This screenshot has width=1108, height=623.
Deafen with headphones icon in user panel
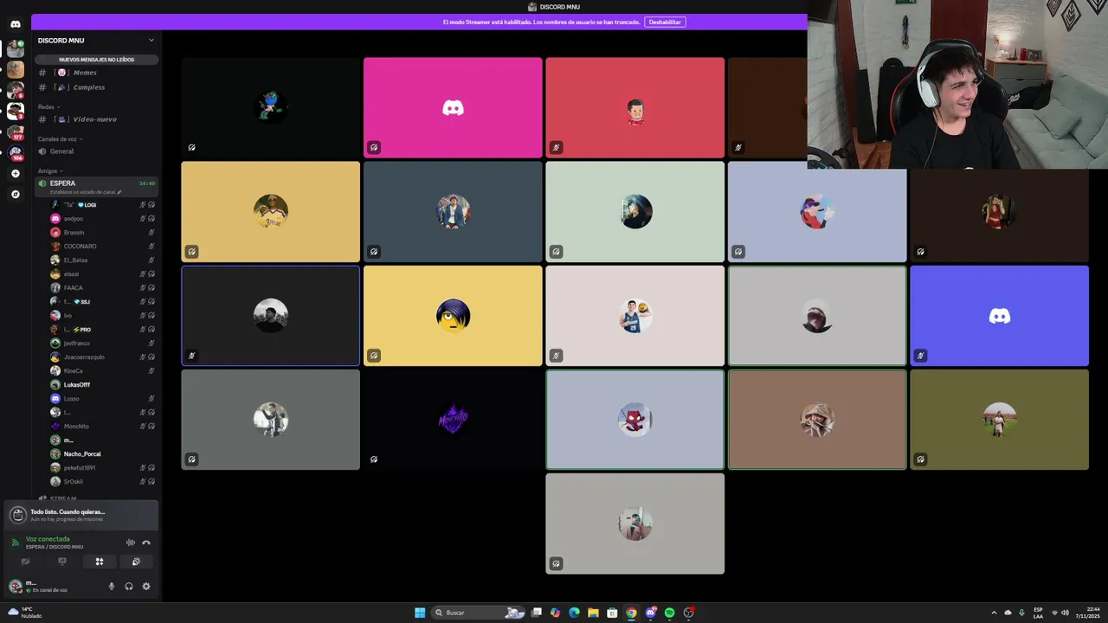129,587
